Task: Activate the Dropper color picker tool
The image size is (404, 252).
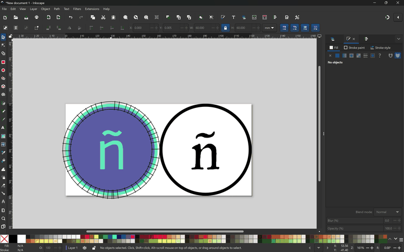Action: click(x=3, y=153)
